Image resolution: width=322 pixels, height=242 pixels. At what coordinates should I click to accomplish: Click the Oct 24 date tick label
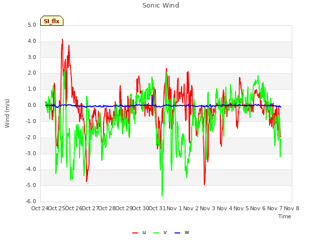click(40, 208)
